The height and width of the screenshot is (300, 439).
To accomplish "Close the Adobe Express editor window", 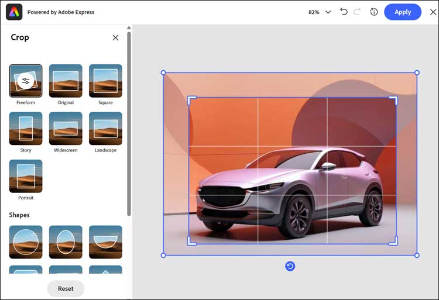I will [433, 12].
